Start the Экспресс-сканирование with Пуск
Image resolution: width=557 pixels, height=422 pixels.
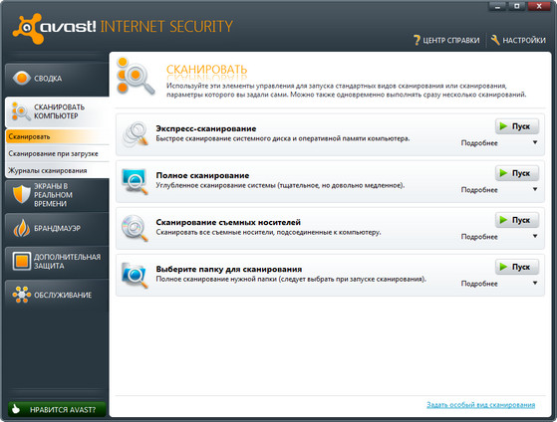(517, 126)
